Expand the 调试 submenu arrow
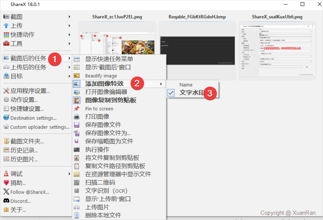Viewport: 323px width, 220px height. click(69, 174)
